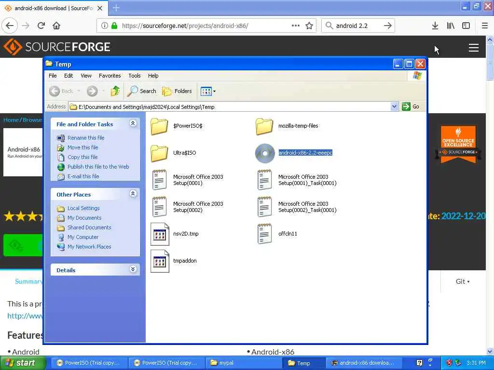Screen dimensions: 494x370
Task: Open the Back button history dropdown arrow
Action: point(79,91)
